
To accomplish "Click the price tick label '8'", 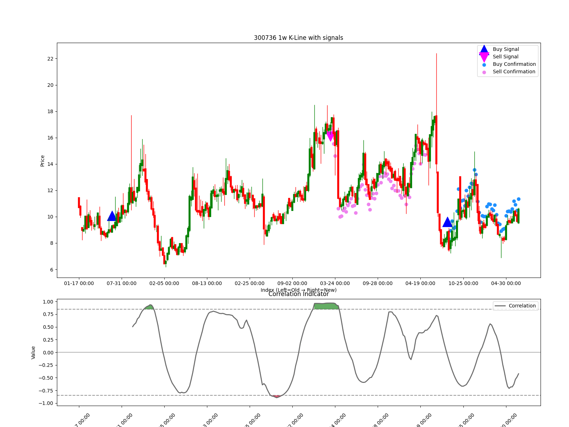I will tap(52, 243).
